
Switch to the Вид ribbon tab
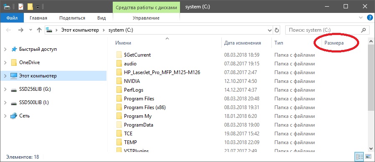tap(101, 18)
